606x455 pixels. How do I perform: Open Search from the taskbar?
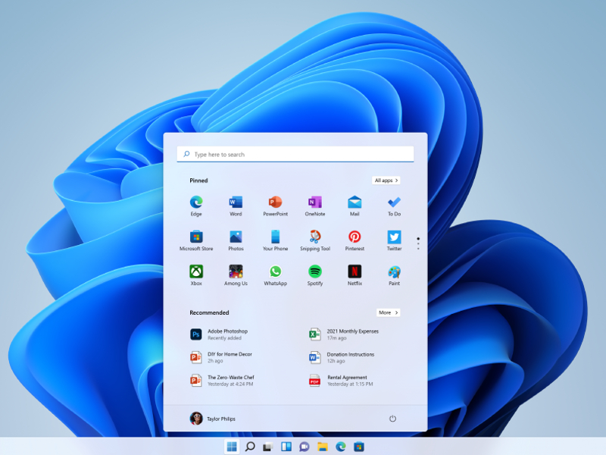click(x=250, y=447)
